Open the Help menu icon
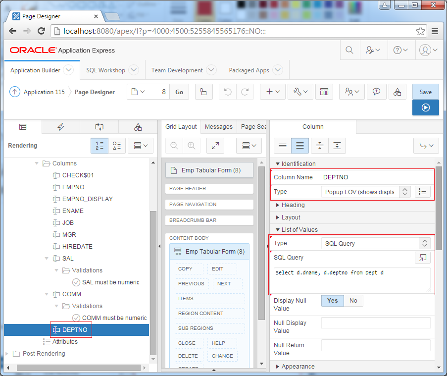Screen dimensions: 447x376 click(x=400, y=50)
